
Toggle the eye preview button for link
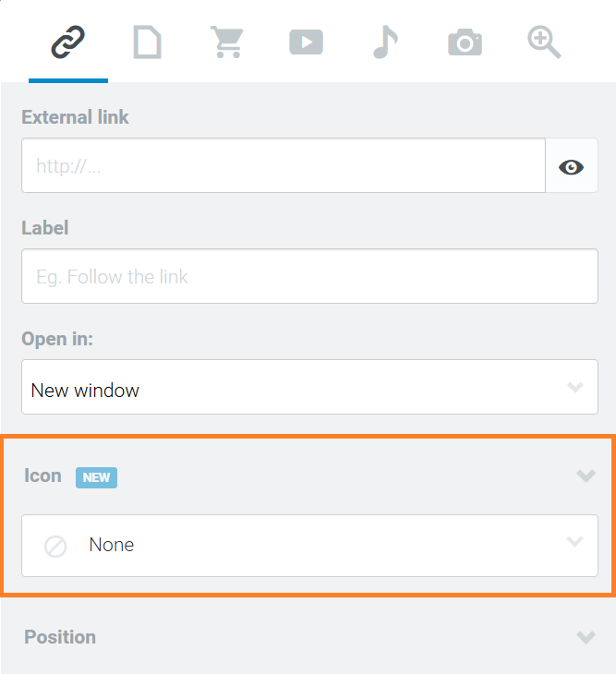[572, 165]
